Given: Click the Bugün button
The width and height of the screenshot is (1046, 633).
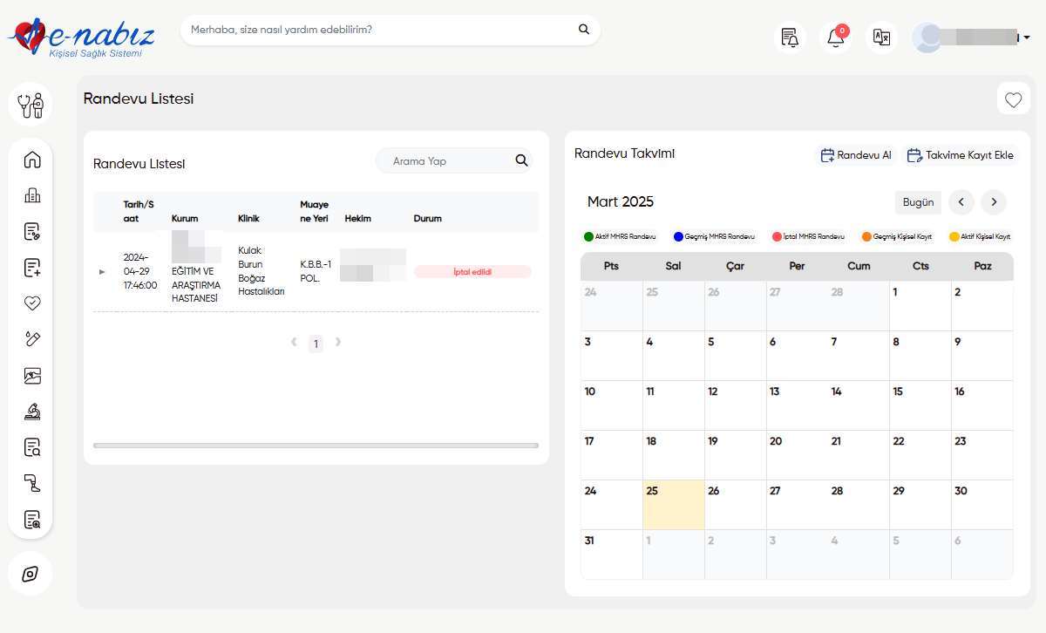Looking at the screenshot, I should tap(918, 202).
